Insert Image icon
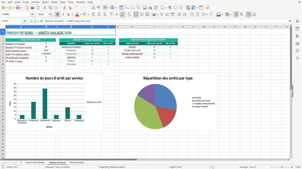The width and height of the screenshot is (302, 169). pyautogui.click(x=145, y=8)
